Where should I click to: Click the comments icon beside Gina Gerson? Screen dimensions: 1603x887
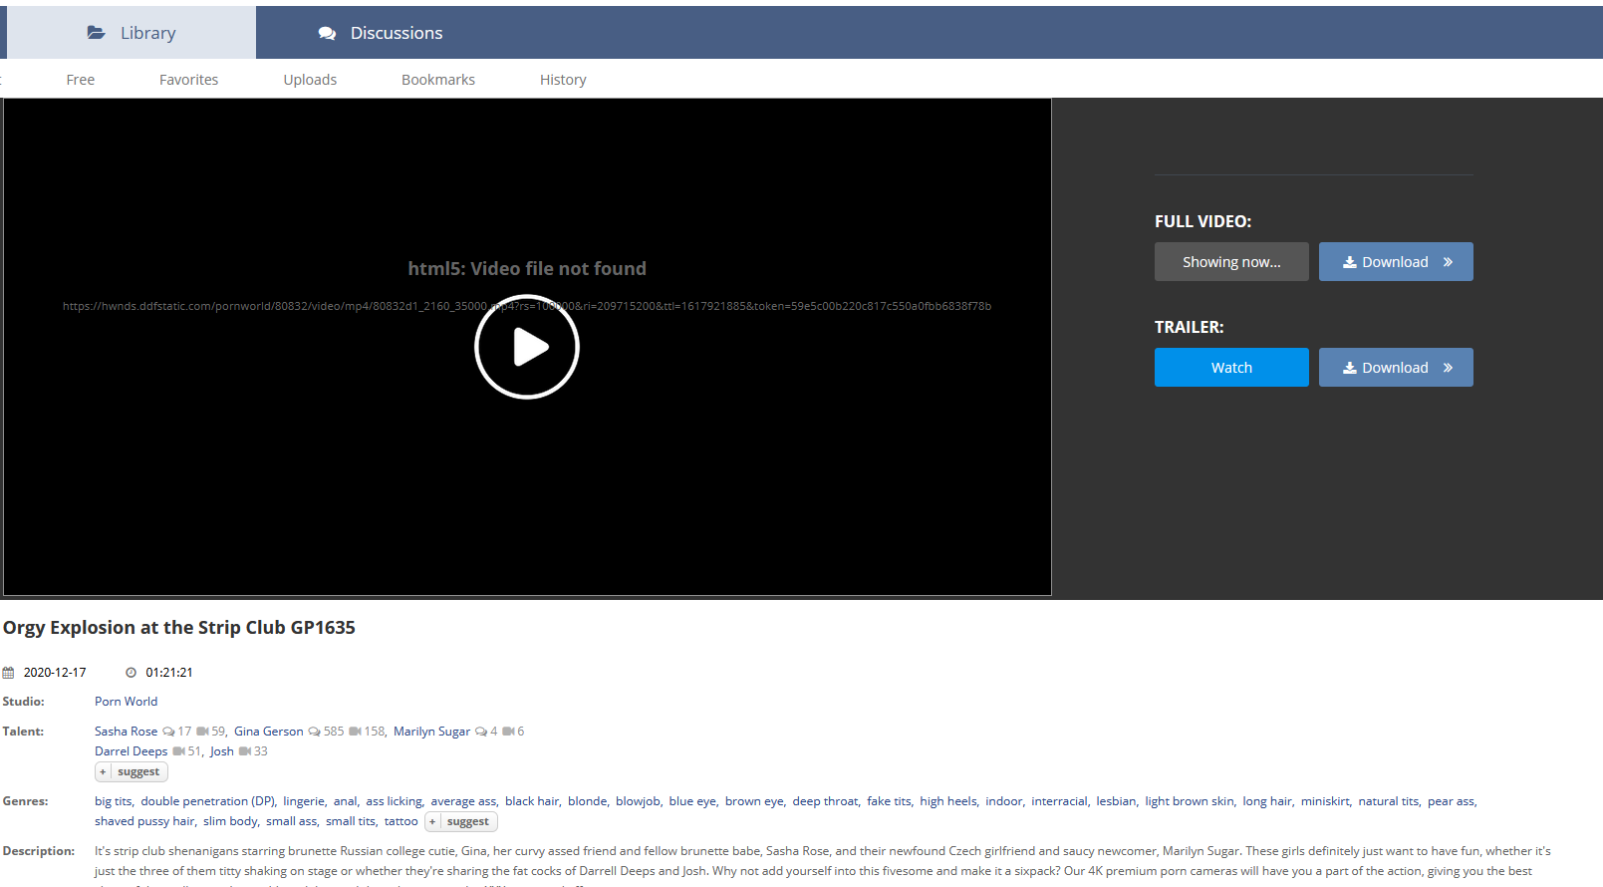click(314, 732)
